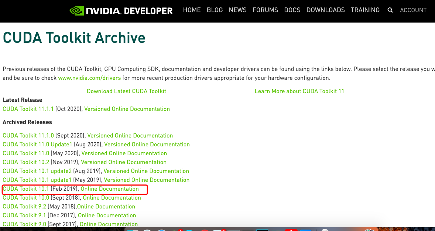Open Versioned Online Documentation for 11.1.1
The width and height of the screenshot is (435, 231).
(x=127, y=109)
